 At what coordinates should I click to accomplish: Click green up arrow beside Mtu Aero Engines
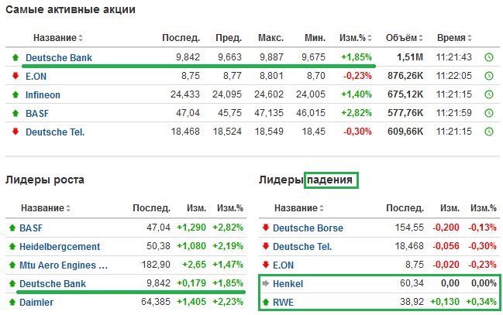(x=12, y=265)
